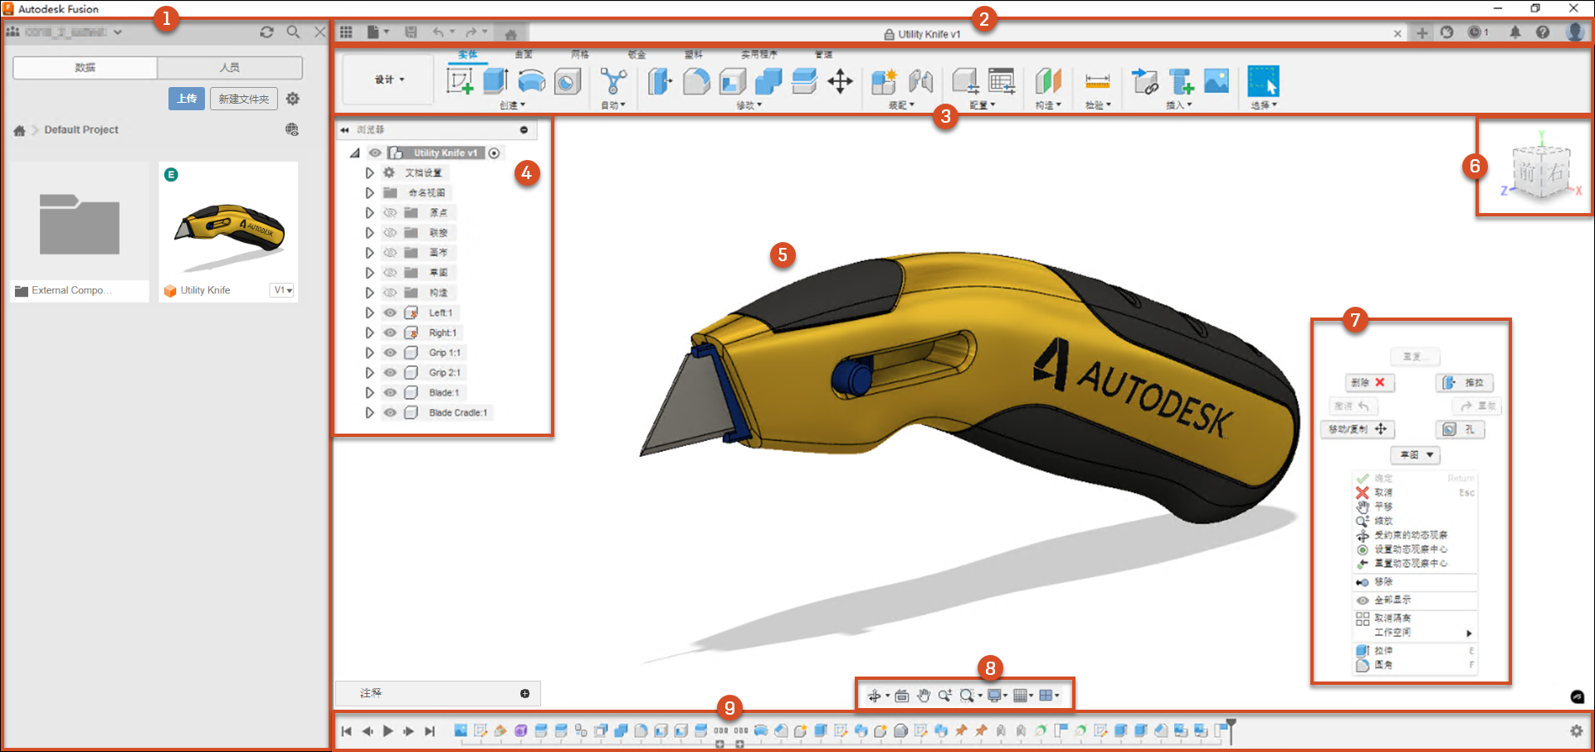Select the Hole tool in the toolbar
This screenshot has height=752, width=1595.
point(568,81)
